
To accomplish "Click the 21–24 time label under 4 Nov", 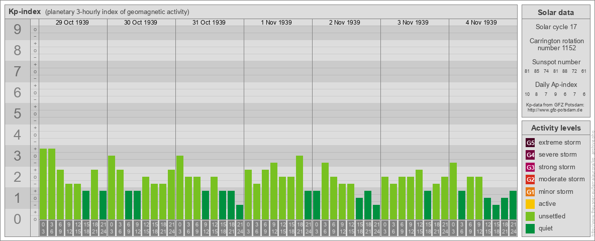I will (x=513, y=229).
